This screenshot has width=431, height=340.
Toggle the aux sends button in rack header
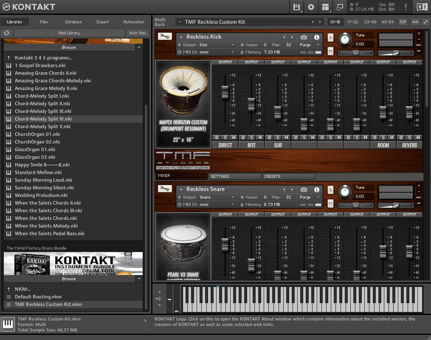(x=415, y=22)
